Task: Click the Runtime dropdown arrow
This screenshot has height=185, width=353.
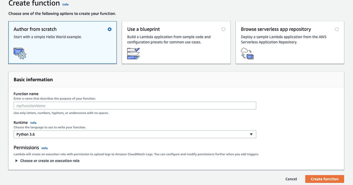Action: [x=251, y=134]
